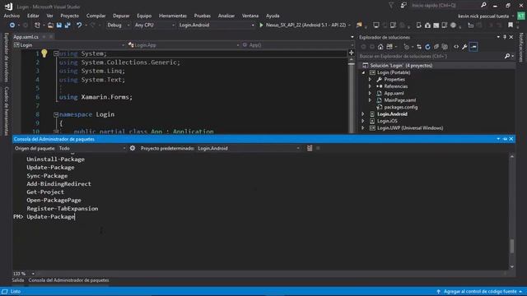Click the Save icon in toolbar
The image size is (527, 296).
[x=59, y=25]
